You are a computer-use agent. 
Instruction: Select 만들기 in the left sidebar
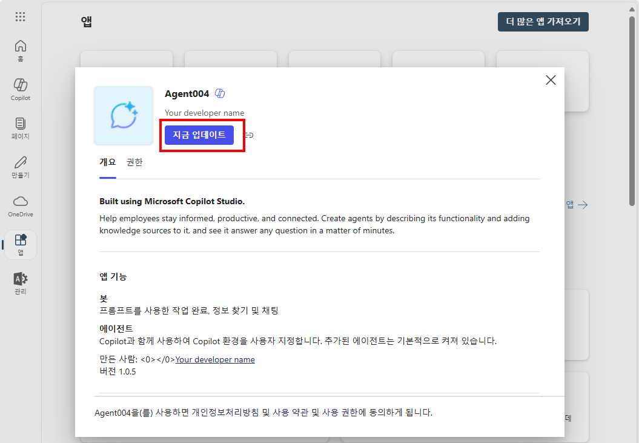click(21, 167)
